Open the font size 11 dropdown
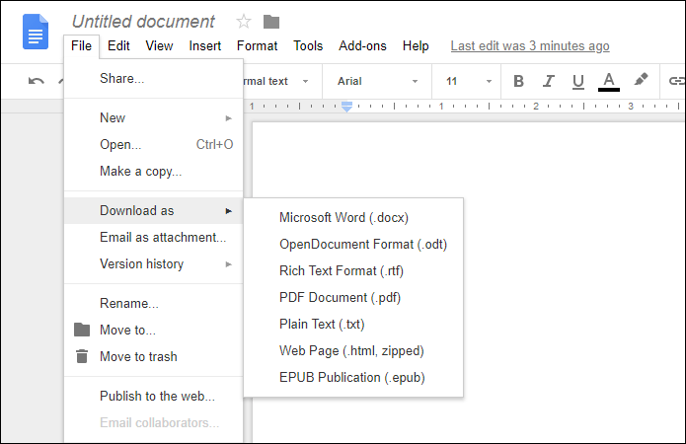Screen dimensions: 686x444 pos(467,81)
